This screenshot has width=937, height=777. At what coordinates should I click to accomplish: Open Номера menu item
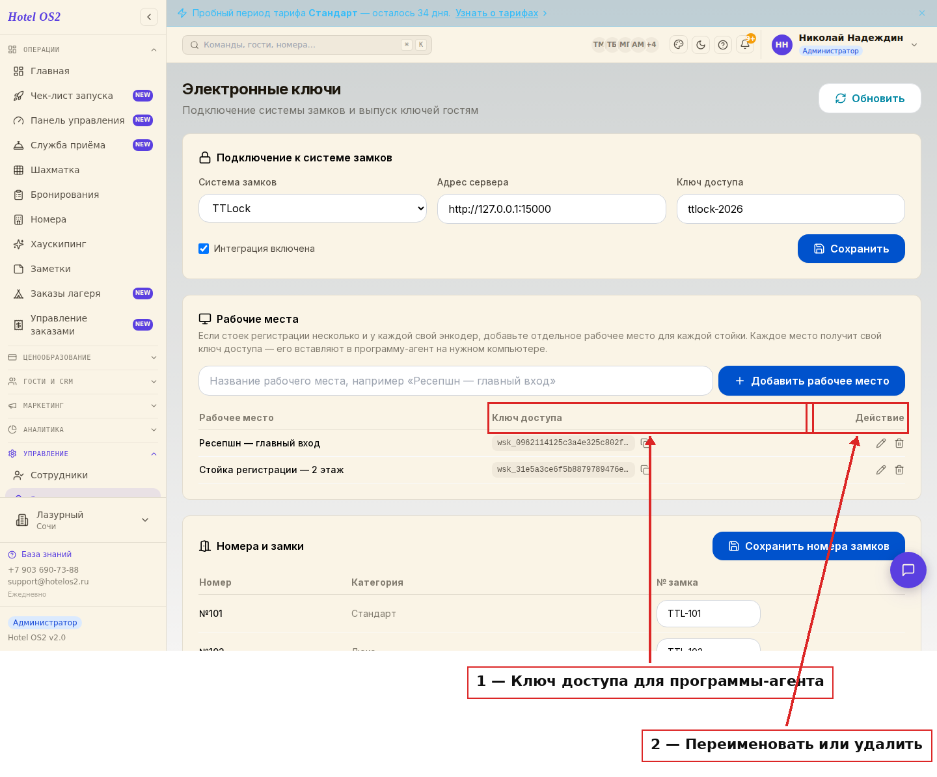(83, 219)
